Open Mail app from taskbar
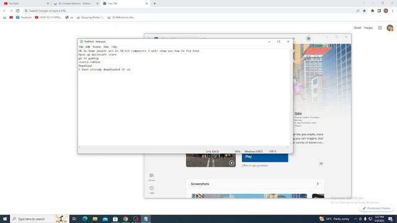The image size is (397, 223). click(105, 219)
